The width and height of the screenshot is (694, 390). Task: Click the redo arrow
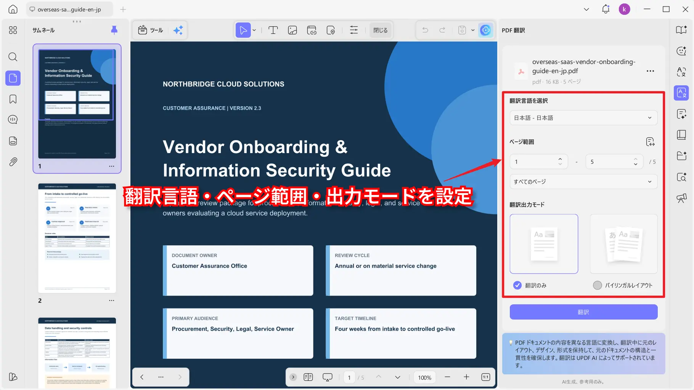[x=442, y=30]
